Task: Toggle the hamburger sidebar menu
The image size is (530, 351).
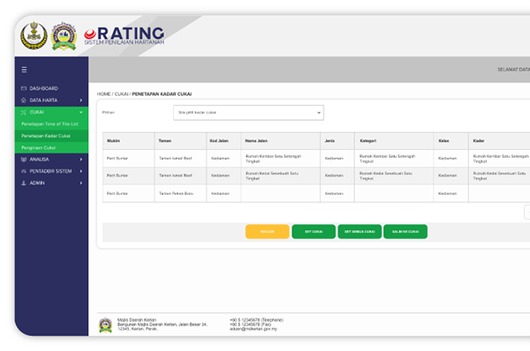Action: [24, 70]
